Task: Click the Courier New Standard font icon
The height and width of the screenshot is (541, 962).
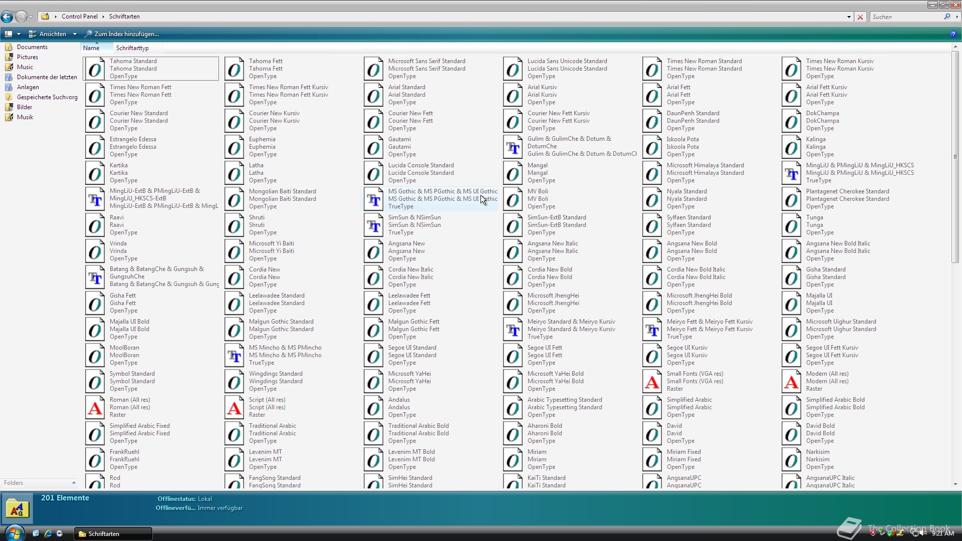Action: click(x=95, y=121)
